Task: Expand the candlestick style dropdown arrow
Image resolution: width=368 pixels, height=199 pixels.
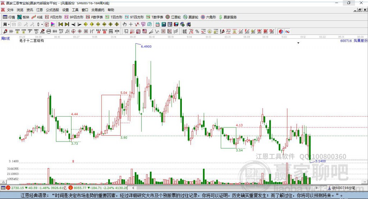Action: pos(42,24)
